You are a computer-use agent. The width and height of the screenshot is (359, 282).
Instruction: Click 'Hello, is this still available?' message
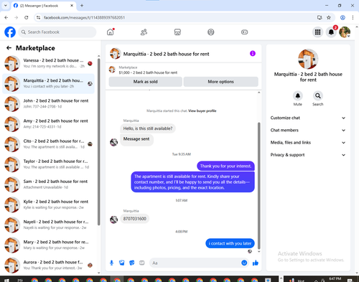tap(148, 128)
